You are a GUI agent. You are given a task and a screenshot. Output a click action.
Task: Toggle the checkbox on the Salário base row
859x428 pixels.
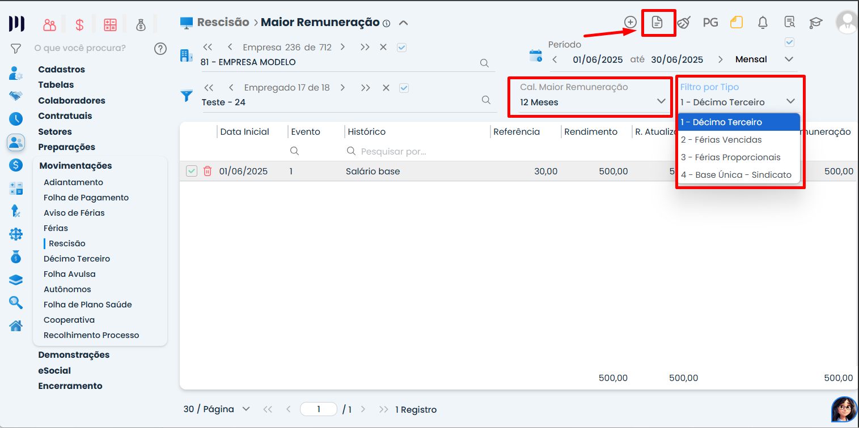click(192, 171)
